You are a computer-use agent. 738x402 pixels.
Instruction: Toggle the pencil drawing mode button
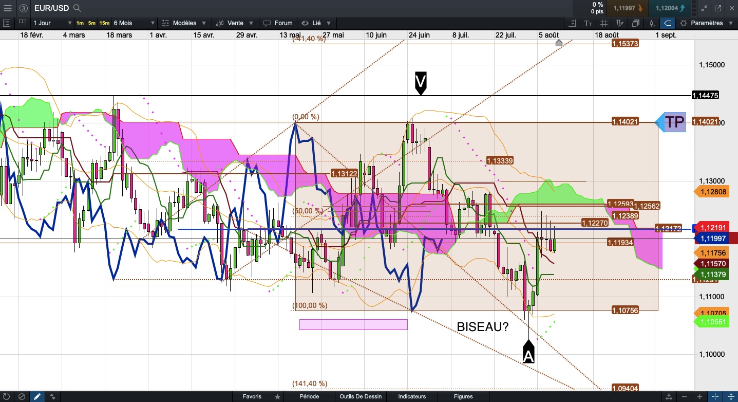point(37,396)
